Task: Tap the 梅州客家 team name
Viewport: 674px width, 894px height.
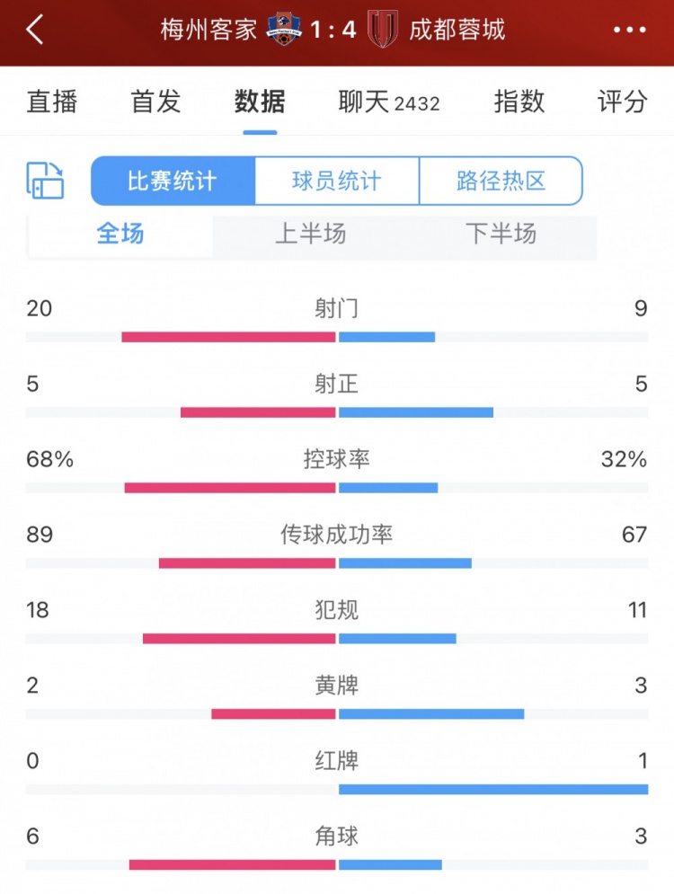Action: click(x=210, y=30)
